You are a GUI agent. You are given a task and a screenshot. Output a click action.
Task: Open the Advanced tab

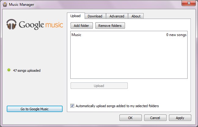click(x=117, y=16)
